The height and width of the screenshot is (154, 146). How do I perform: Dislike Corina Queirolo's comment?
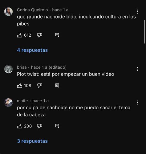pos(39,35)
